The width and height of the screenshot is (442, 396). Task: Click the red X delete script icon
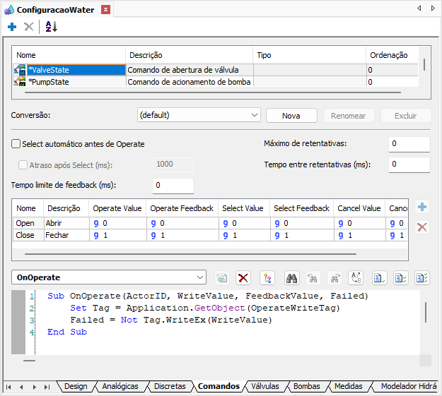click(243, 278)
